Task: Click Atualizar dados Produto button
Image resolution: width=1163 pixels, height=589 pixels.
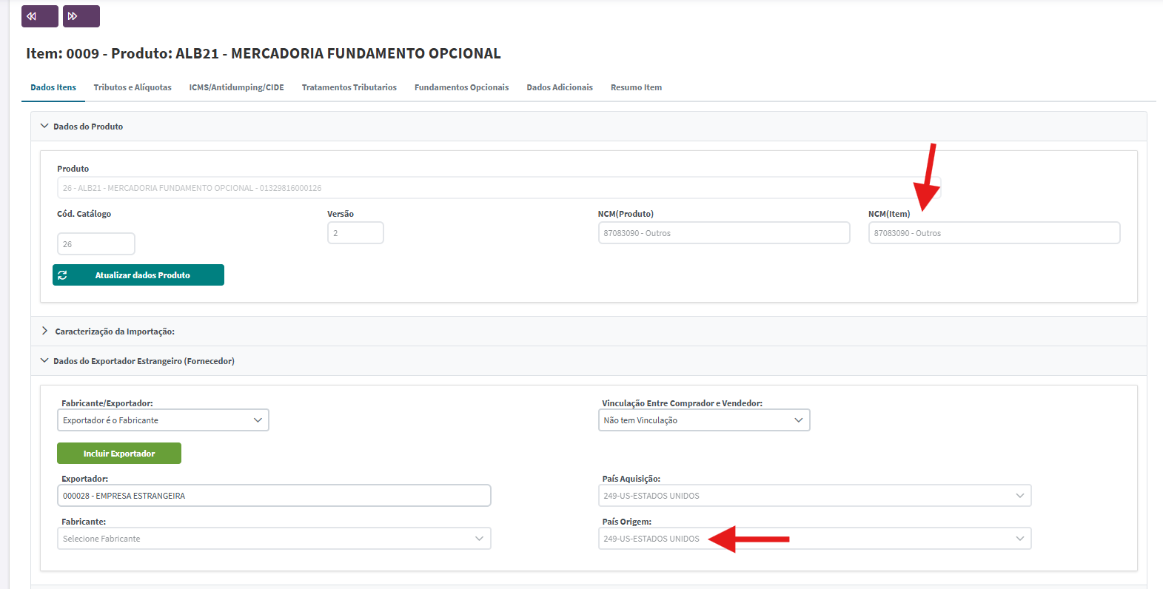Action: pos(138,275)
